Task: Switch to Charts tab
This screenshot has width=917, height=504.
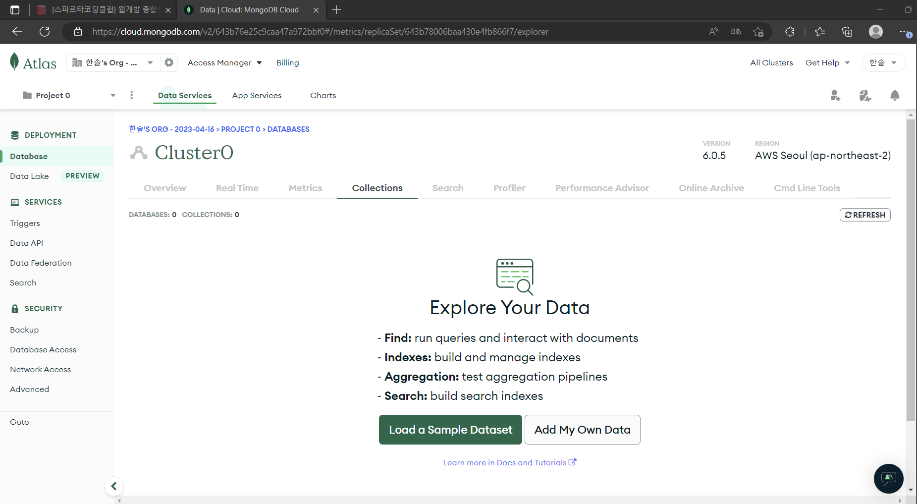Action: [x=323, y=95]
